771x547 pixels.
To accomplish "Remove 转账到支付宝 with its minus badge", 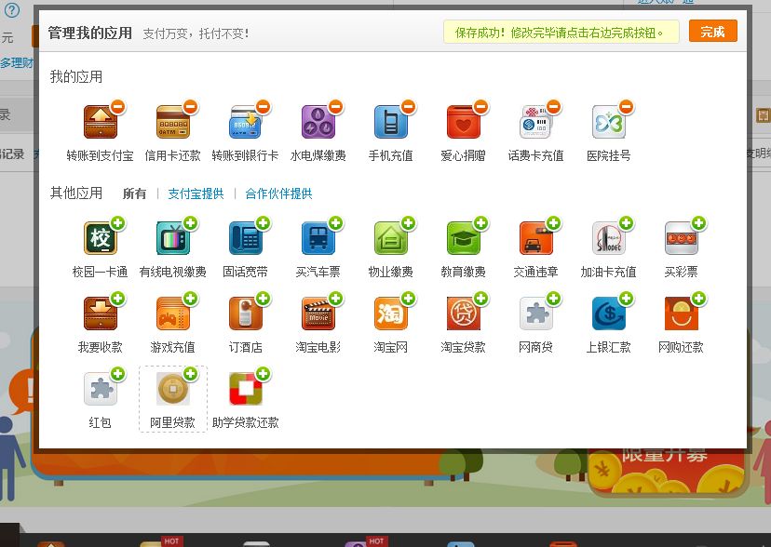I will point(117,107).
